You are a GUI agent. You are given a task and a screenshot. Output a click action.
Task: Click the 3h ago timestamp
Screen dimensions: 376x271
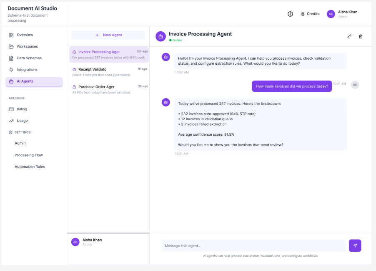point(143,86)
